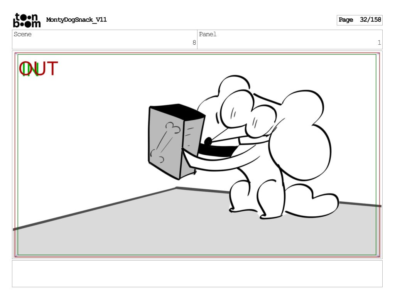Click the bone drawing on the box
The image size is (395, 305).
pyautogui.click(x=165, y=141)
